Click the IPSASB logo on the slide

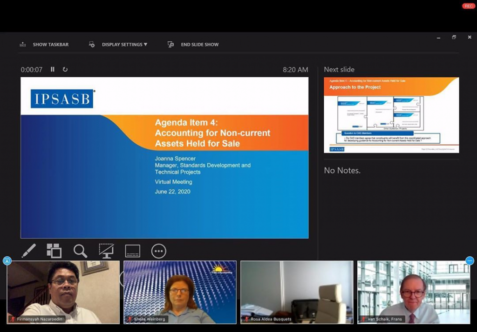point(62,99)
